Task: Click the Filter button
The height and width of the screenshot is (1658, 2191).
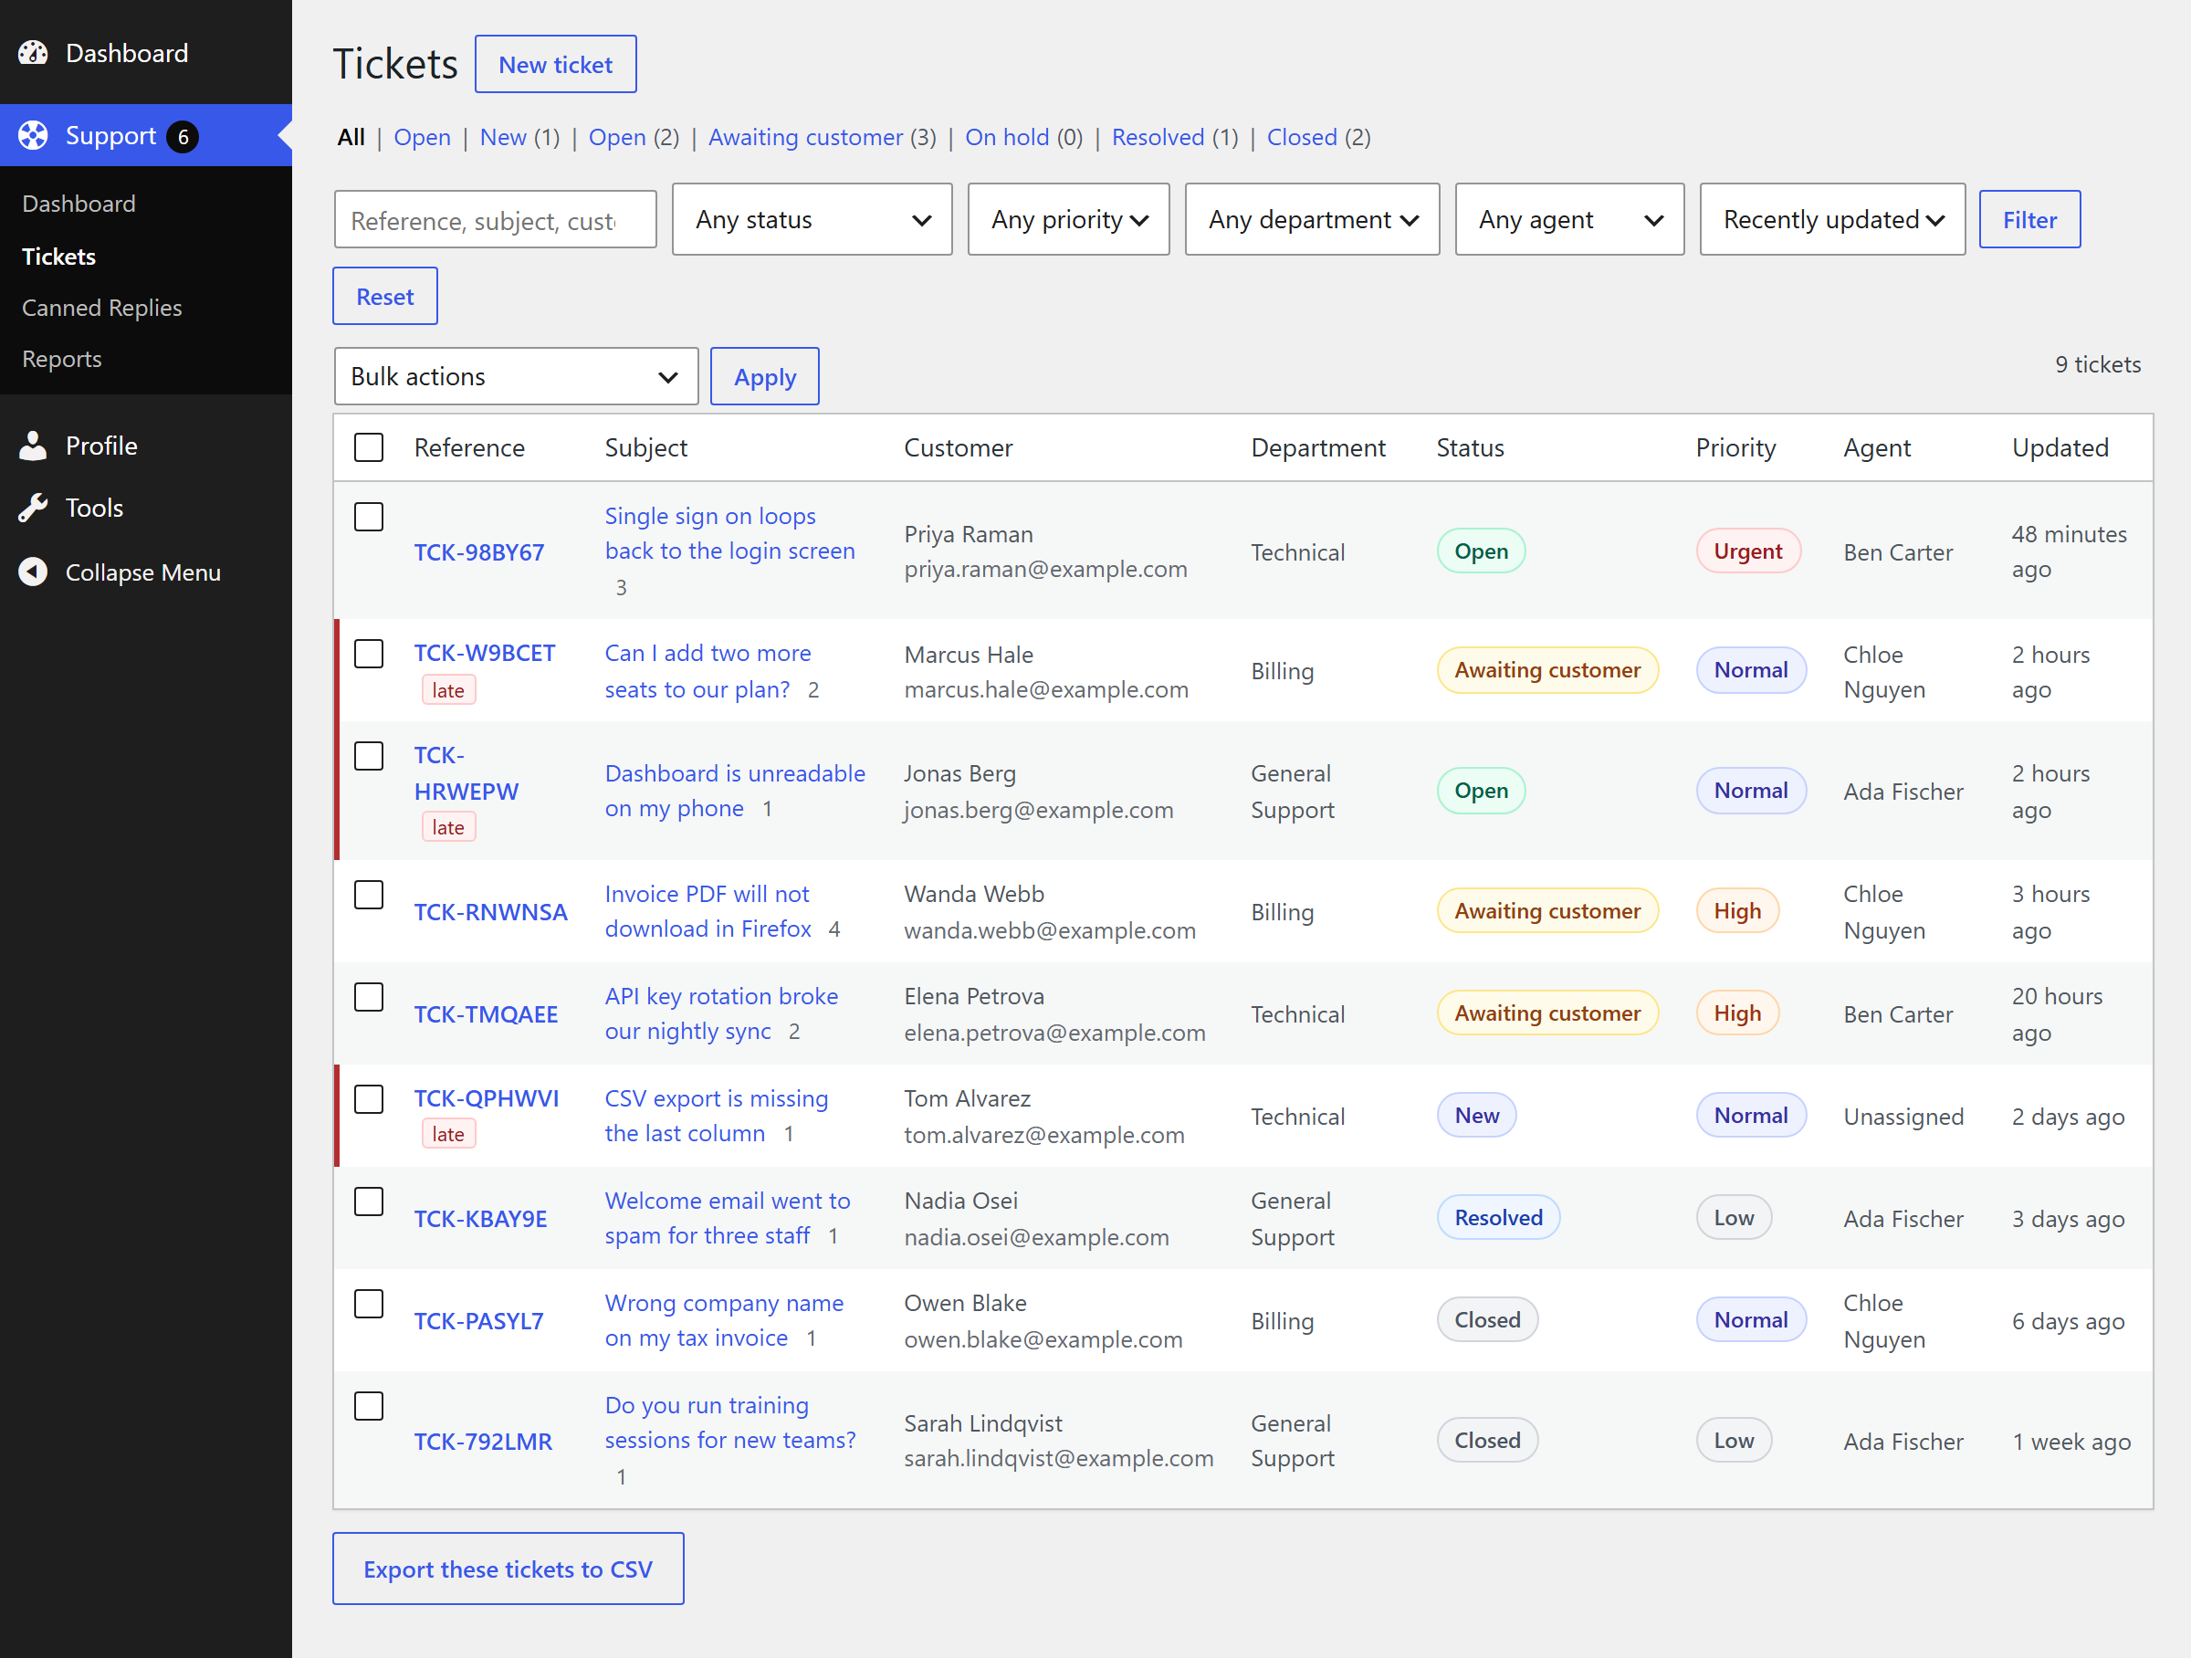Action: (2029, 219)
